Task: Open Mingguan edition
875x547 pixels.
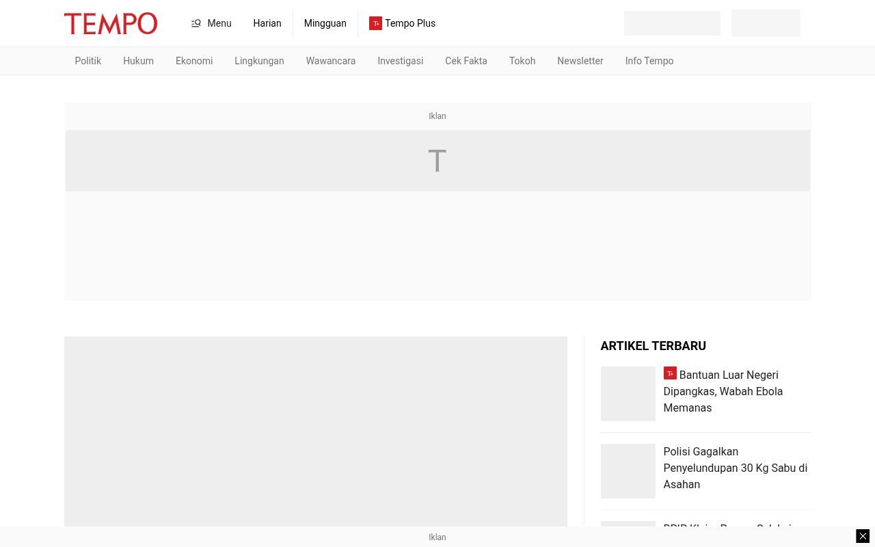Action: [x=325, y=23]
